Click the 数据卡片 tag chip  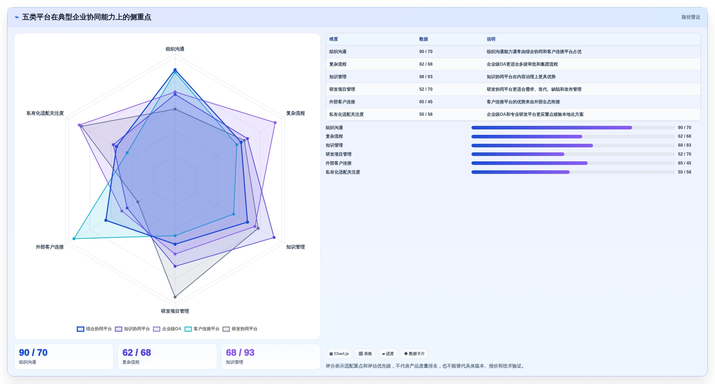414,354
